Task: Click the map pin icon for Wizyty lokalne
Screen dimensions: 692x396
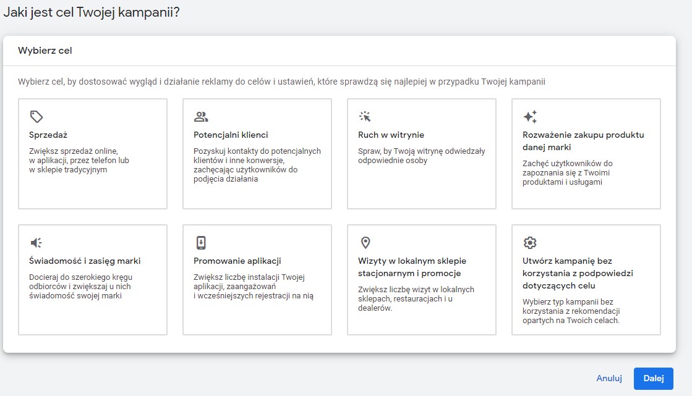Action: pyautogui.click(x=365, y=242)
